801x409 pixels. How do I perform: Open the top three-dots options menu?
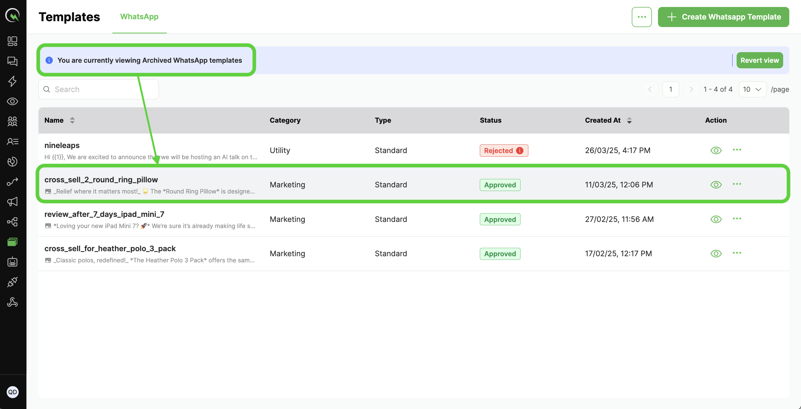(642, 17)
